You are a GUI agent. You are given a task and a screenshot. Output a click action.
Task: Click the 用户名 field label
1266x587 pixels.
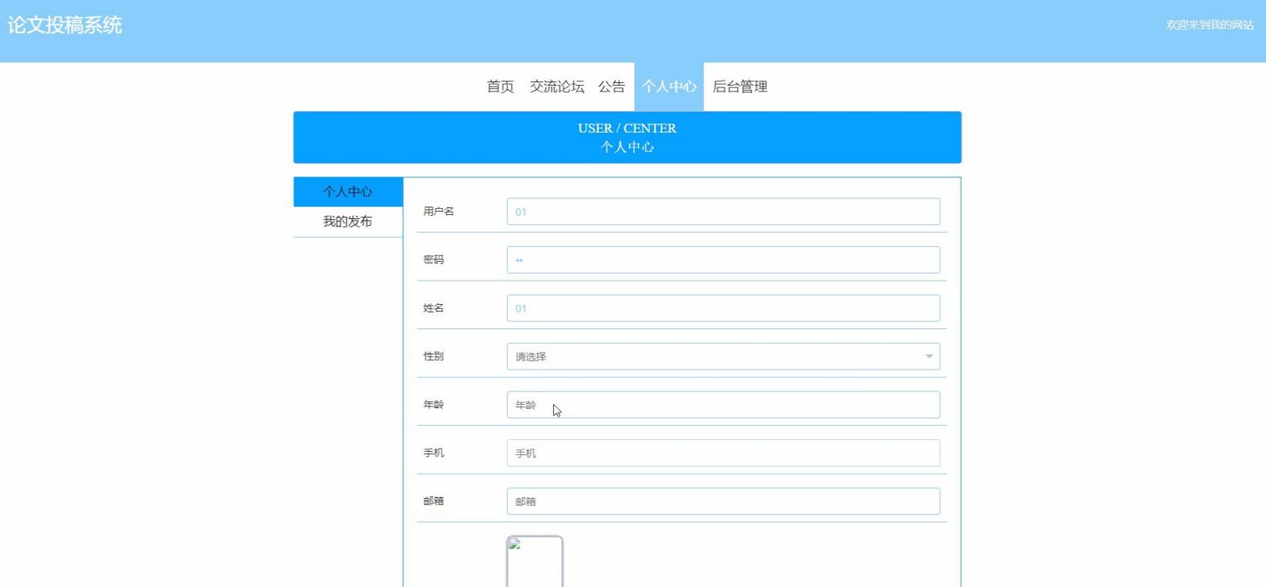click(438, 212)
